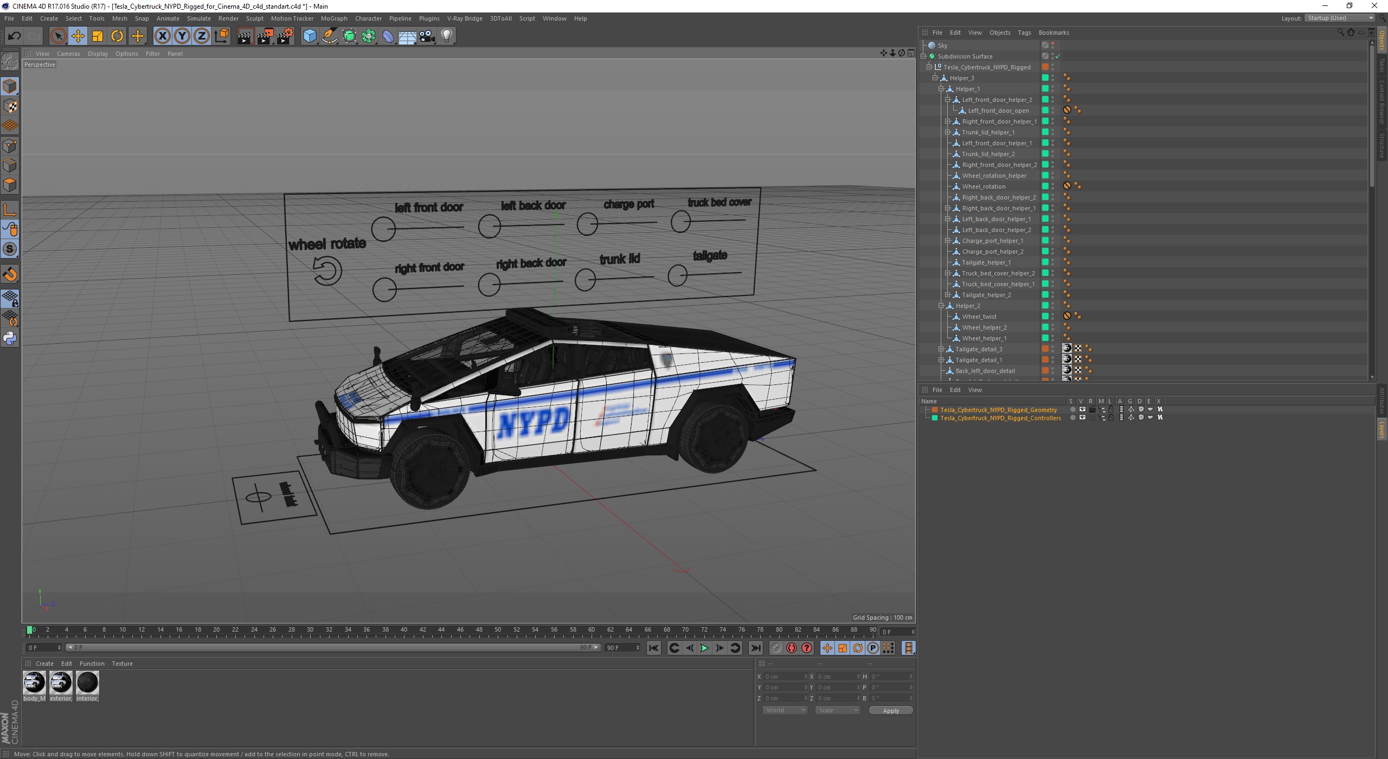Open the spline Pen tool icon
1388x759 pixels.
coord(329,36)
